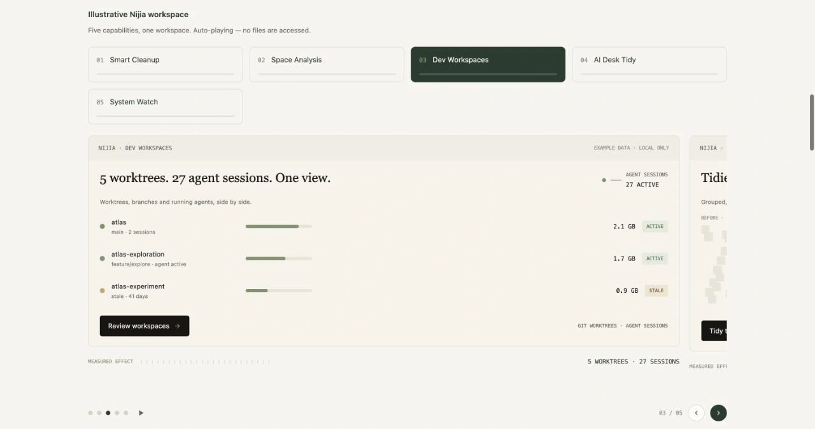815x429 pixels.
Task: Click the play icon for the carousel
Action: pyautogui.click(x=141, y=413)
